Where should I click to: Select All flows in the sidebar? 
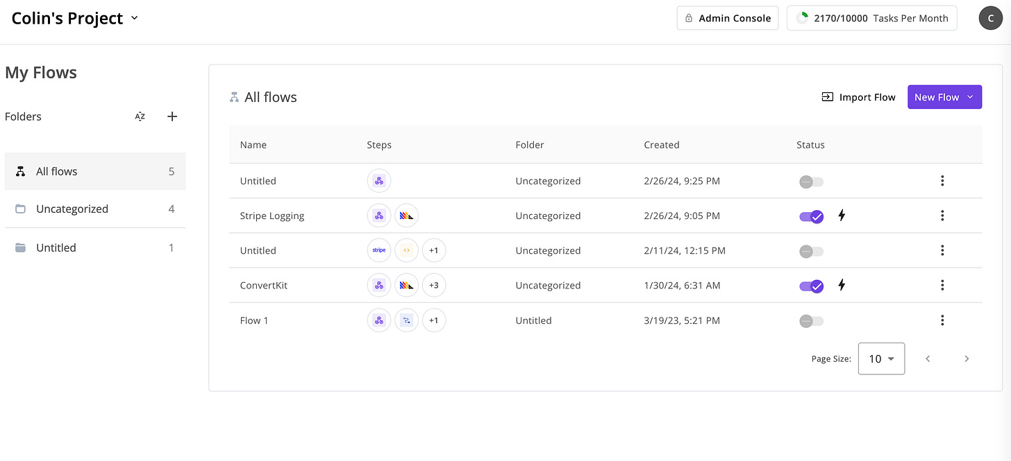click(x=95, y=171)
